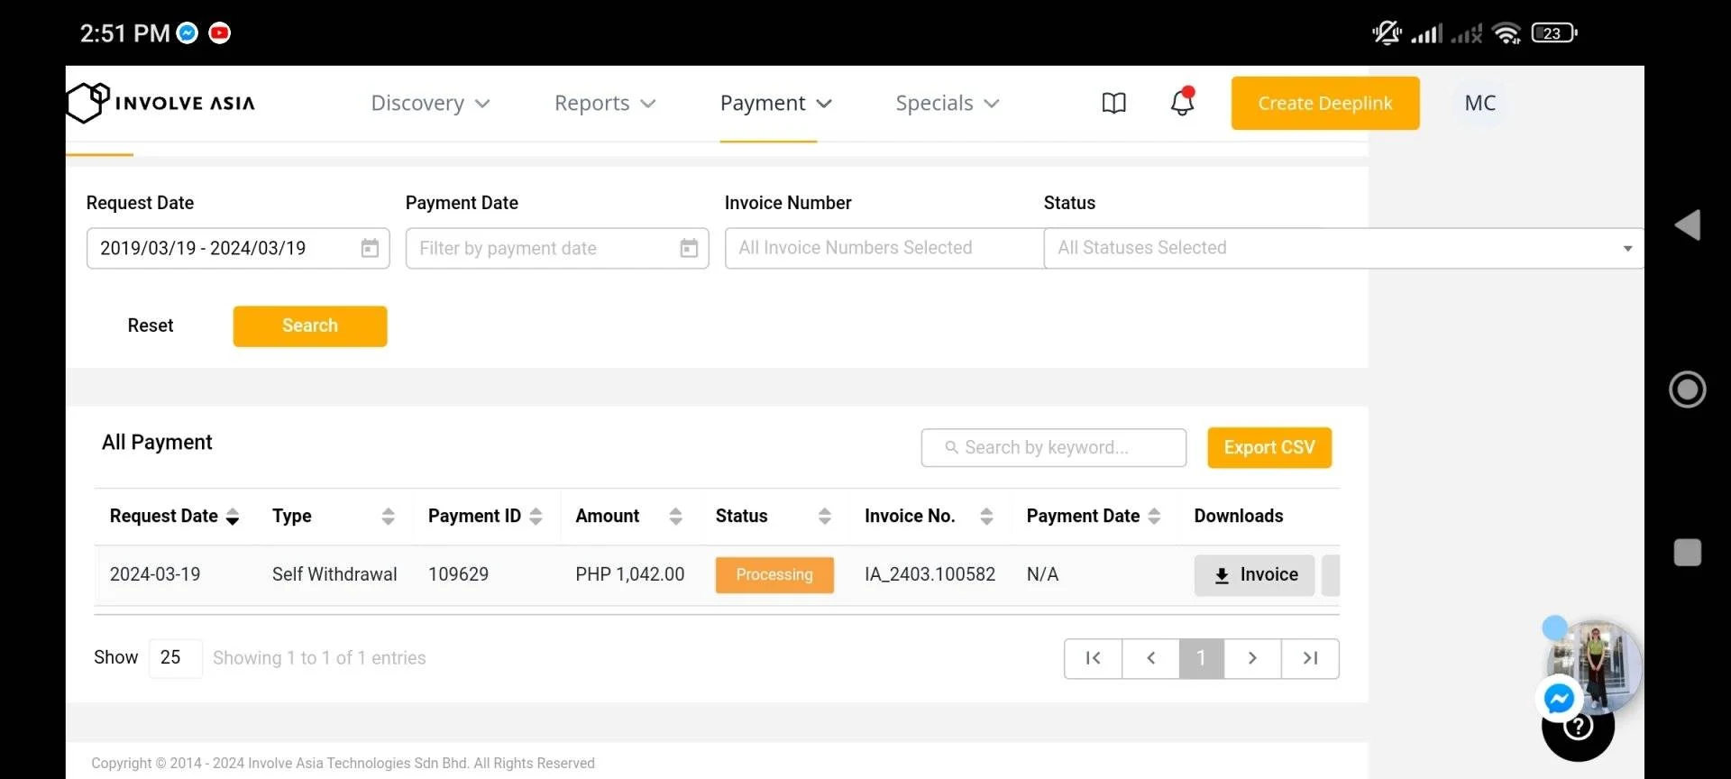
Task: Expand the Specials menu
Action: [948, 103]
